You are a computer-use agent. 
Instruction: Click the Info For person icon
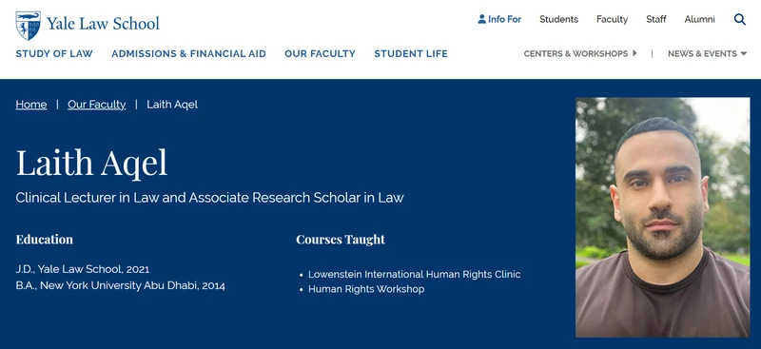tap(481, 19)
